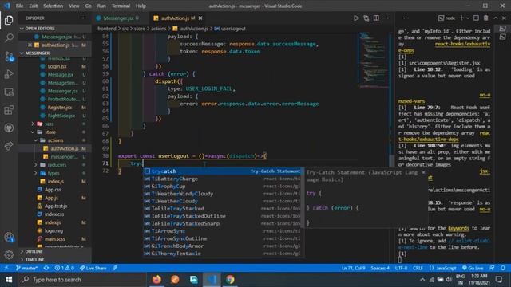The image size is (511, 287).
Task: Open the Terminal menu
Action: [x=121, y=6]
